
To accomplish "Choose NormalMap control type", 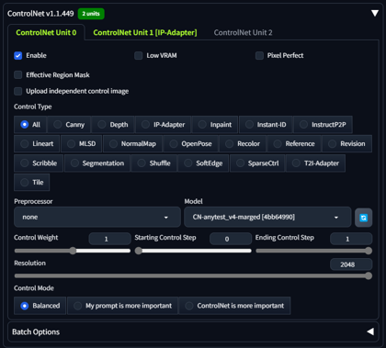I will click(132, 143).
